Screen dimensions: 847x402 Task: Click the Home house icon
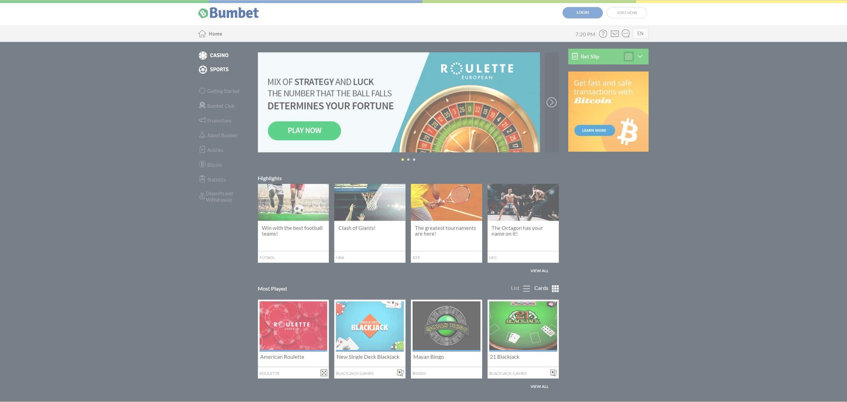click(202, 34)
